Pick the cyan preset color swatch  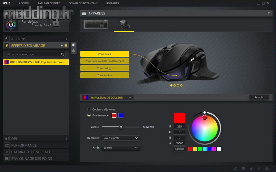[205, 149]
